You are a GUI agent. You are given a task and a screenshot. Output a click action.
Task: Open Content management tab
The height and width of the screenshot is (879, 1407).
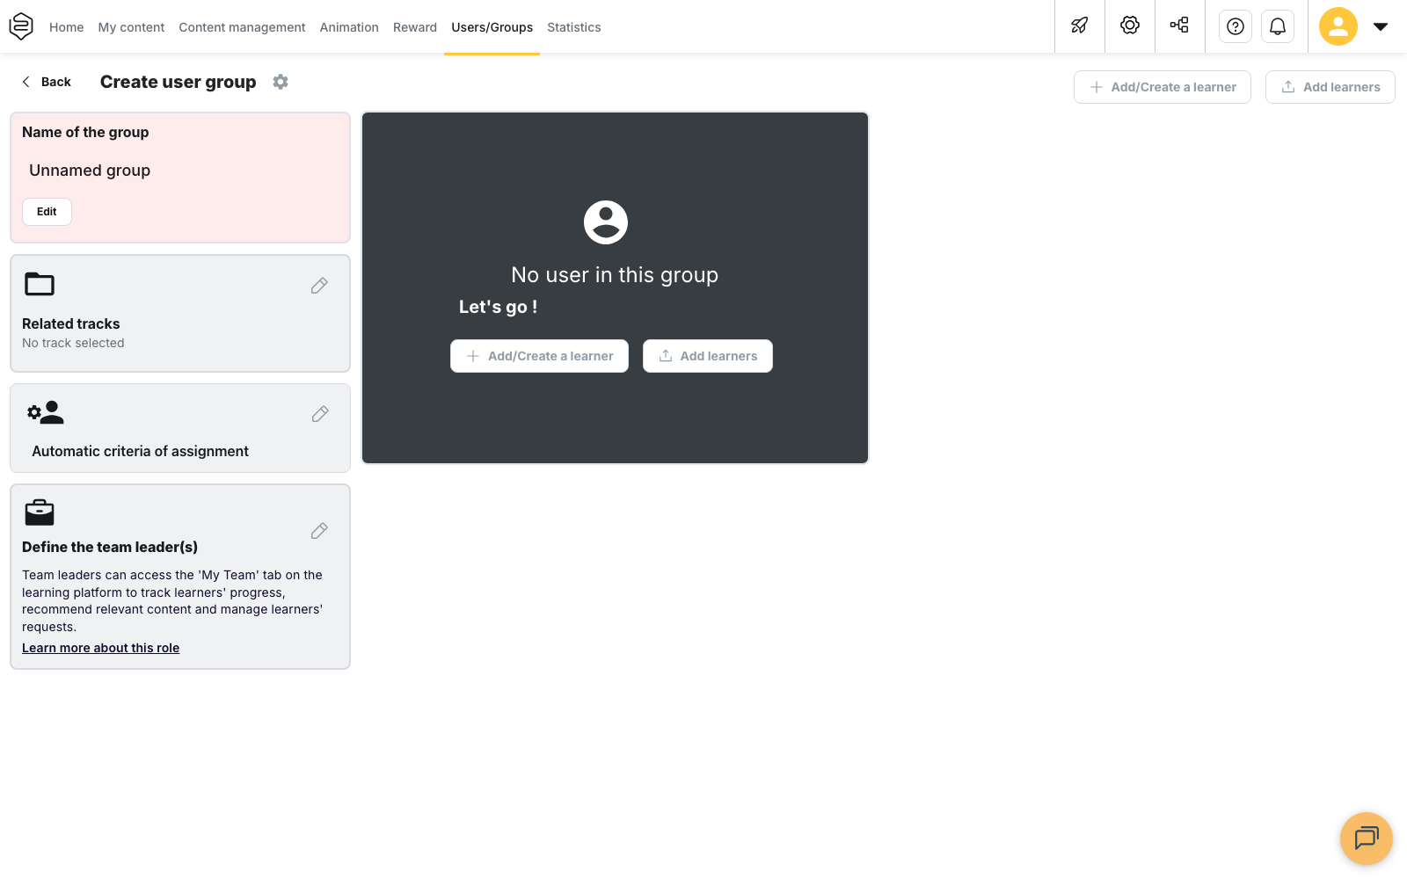click(x=242, y=27)
